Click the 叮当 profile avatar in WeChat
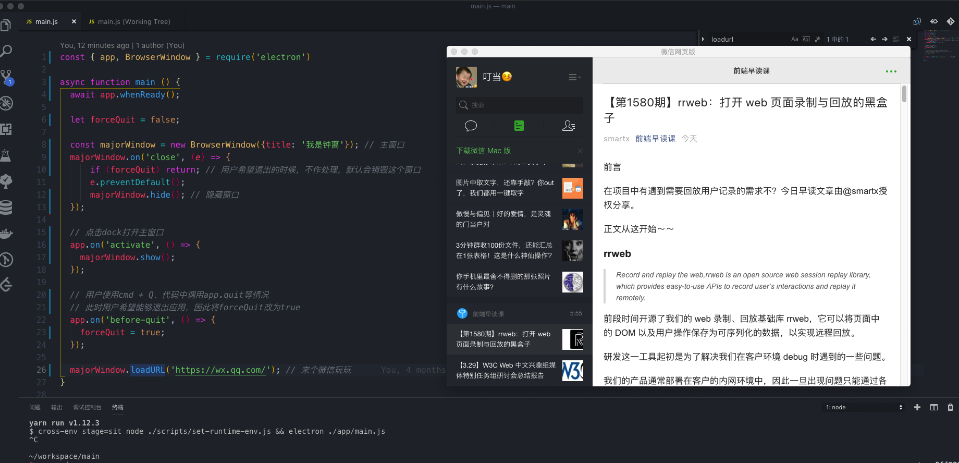This screenshot has width=959, height=463. [x=466, y=77]
